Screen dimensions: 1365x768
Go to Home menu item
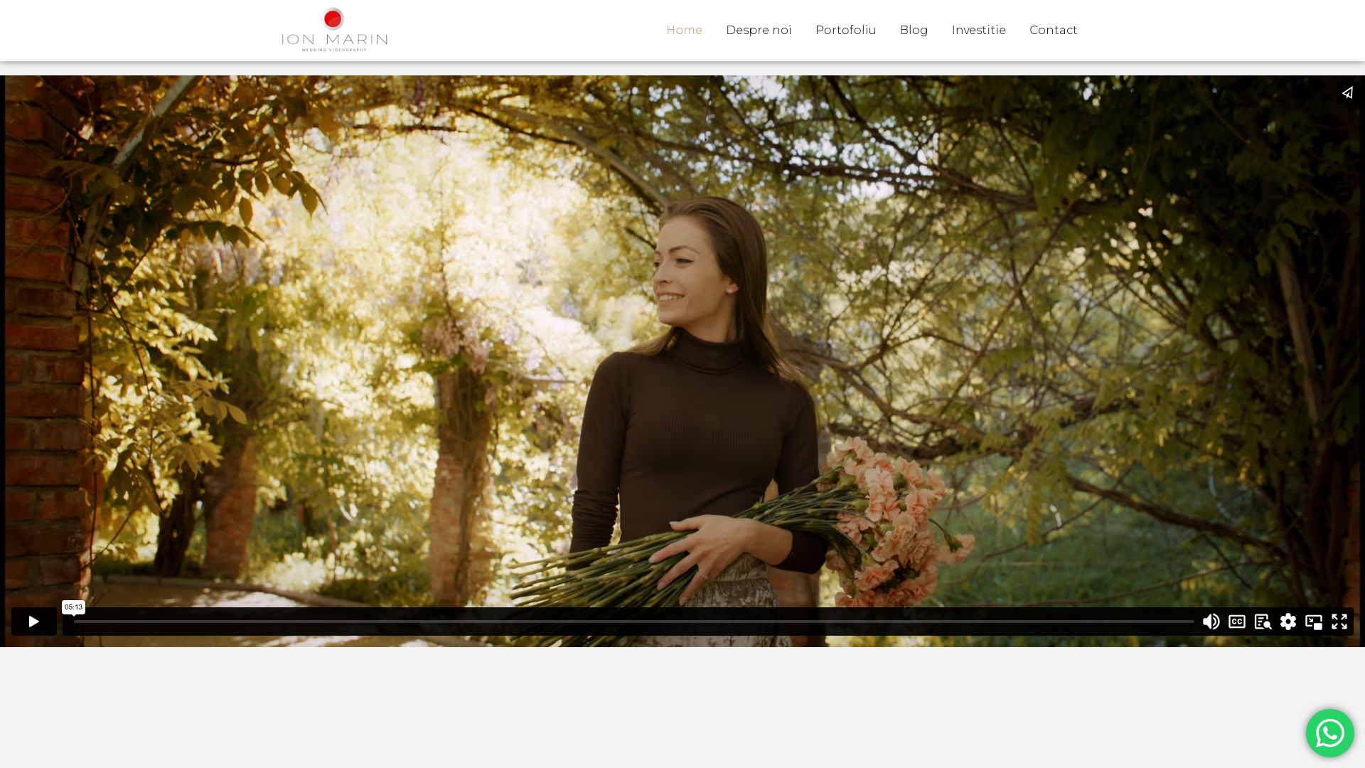tap(684, 30)
